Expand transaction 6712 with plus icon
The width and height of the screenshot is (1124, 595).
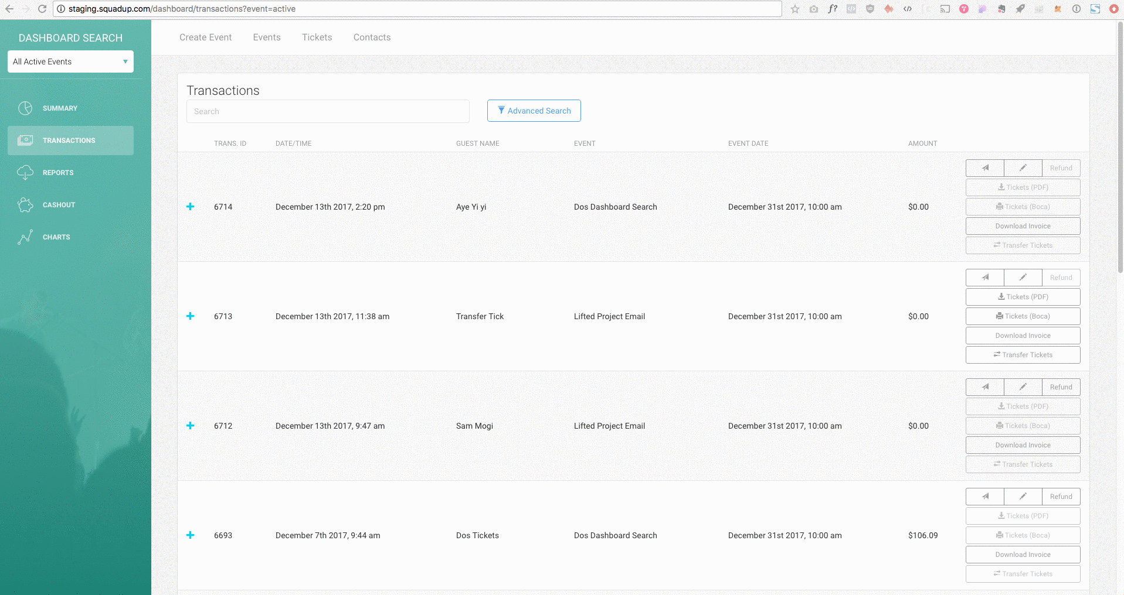[190, 426]
